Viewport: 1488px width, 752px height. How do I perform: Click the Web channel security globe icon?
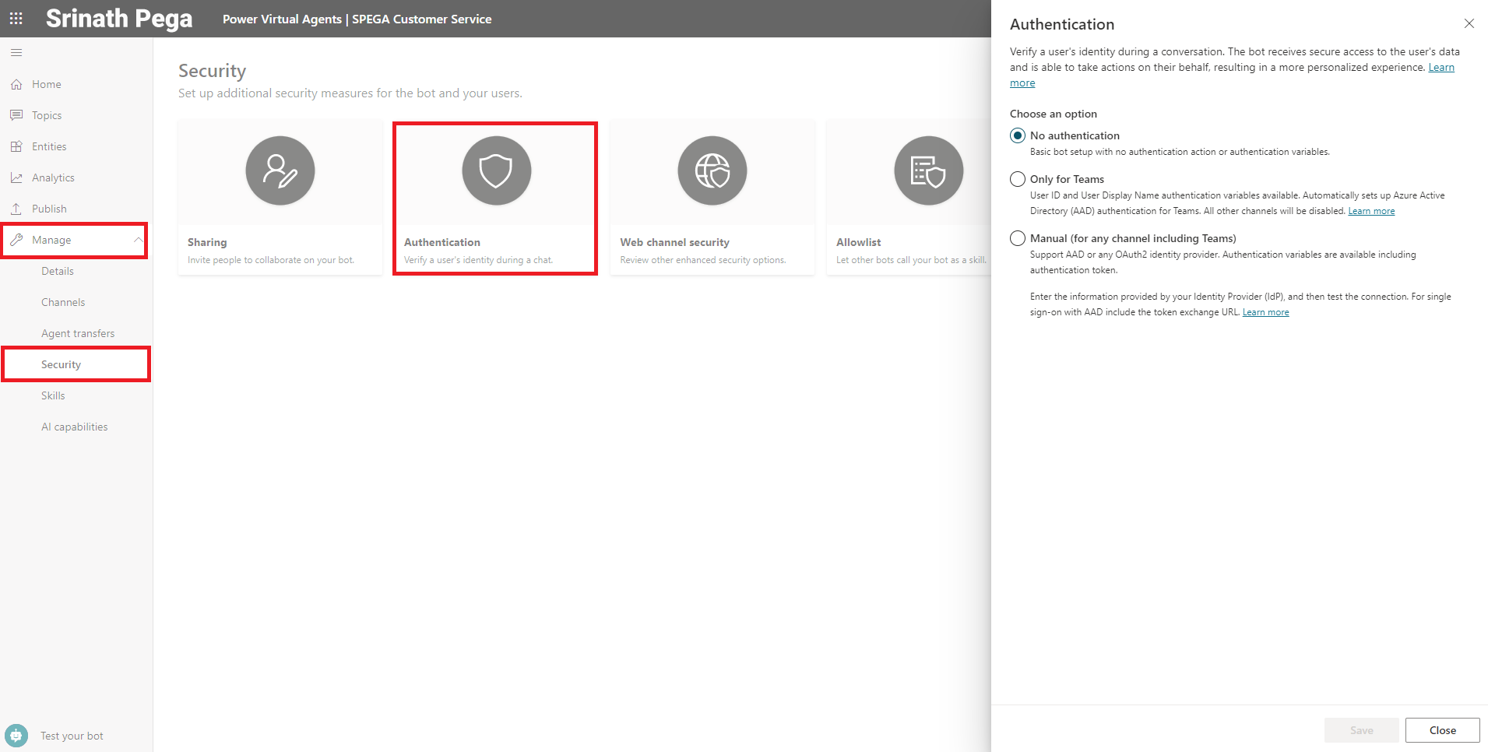pyautogui.click(x=712, y=170)
